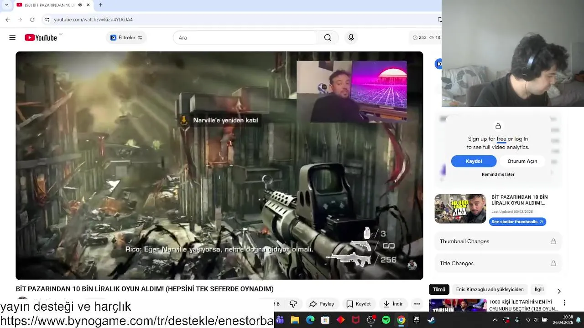Image resolution: width=584 pixels, height=328 pixels.
Task: Open Steam from taskbar
Action: click(431, 320)
